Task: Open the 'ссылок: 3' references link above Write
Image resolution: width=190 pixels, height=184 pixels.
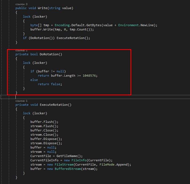Action: 21,4
